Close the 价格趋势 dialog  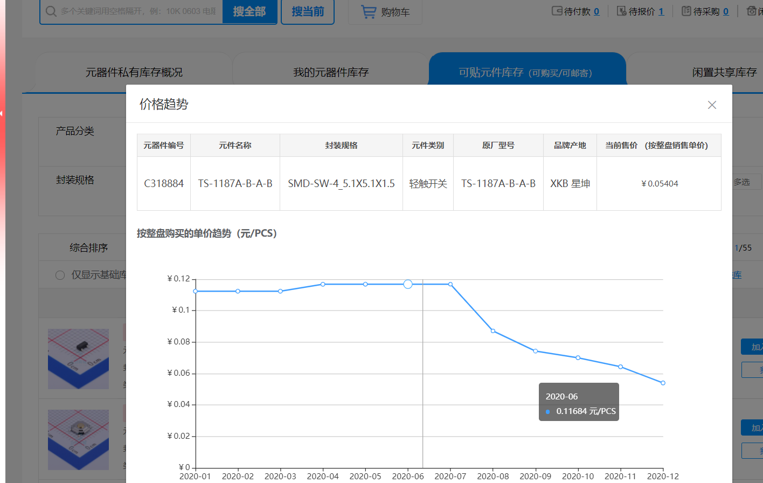(712, 105)
